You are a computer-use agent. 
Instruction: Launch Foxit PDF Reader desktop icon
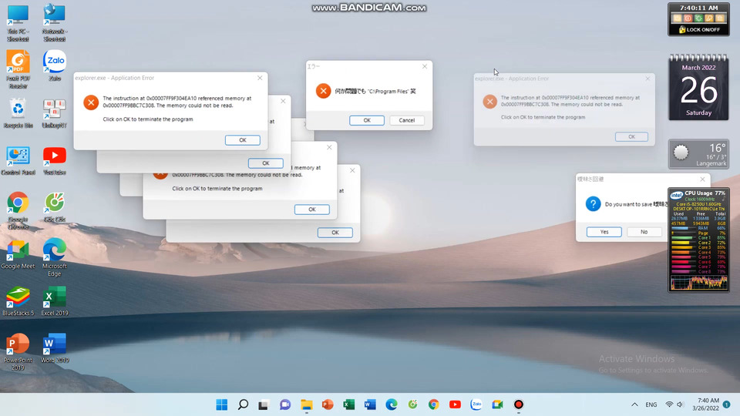click(18, 69)
